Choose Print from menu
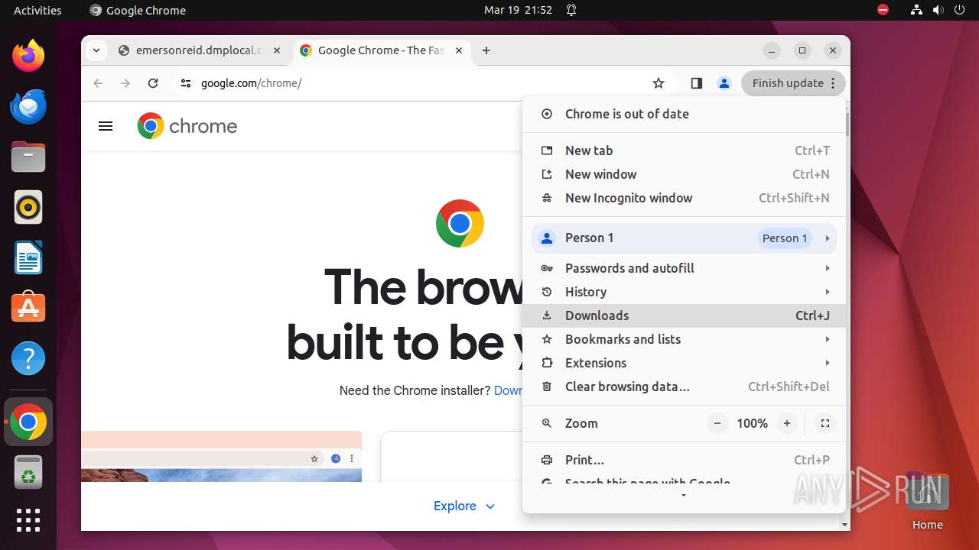 point(684,460)
